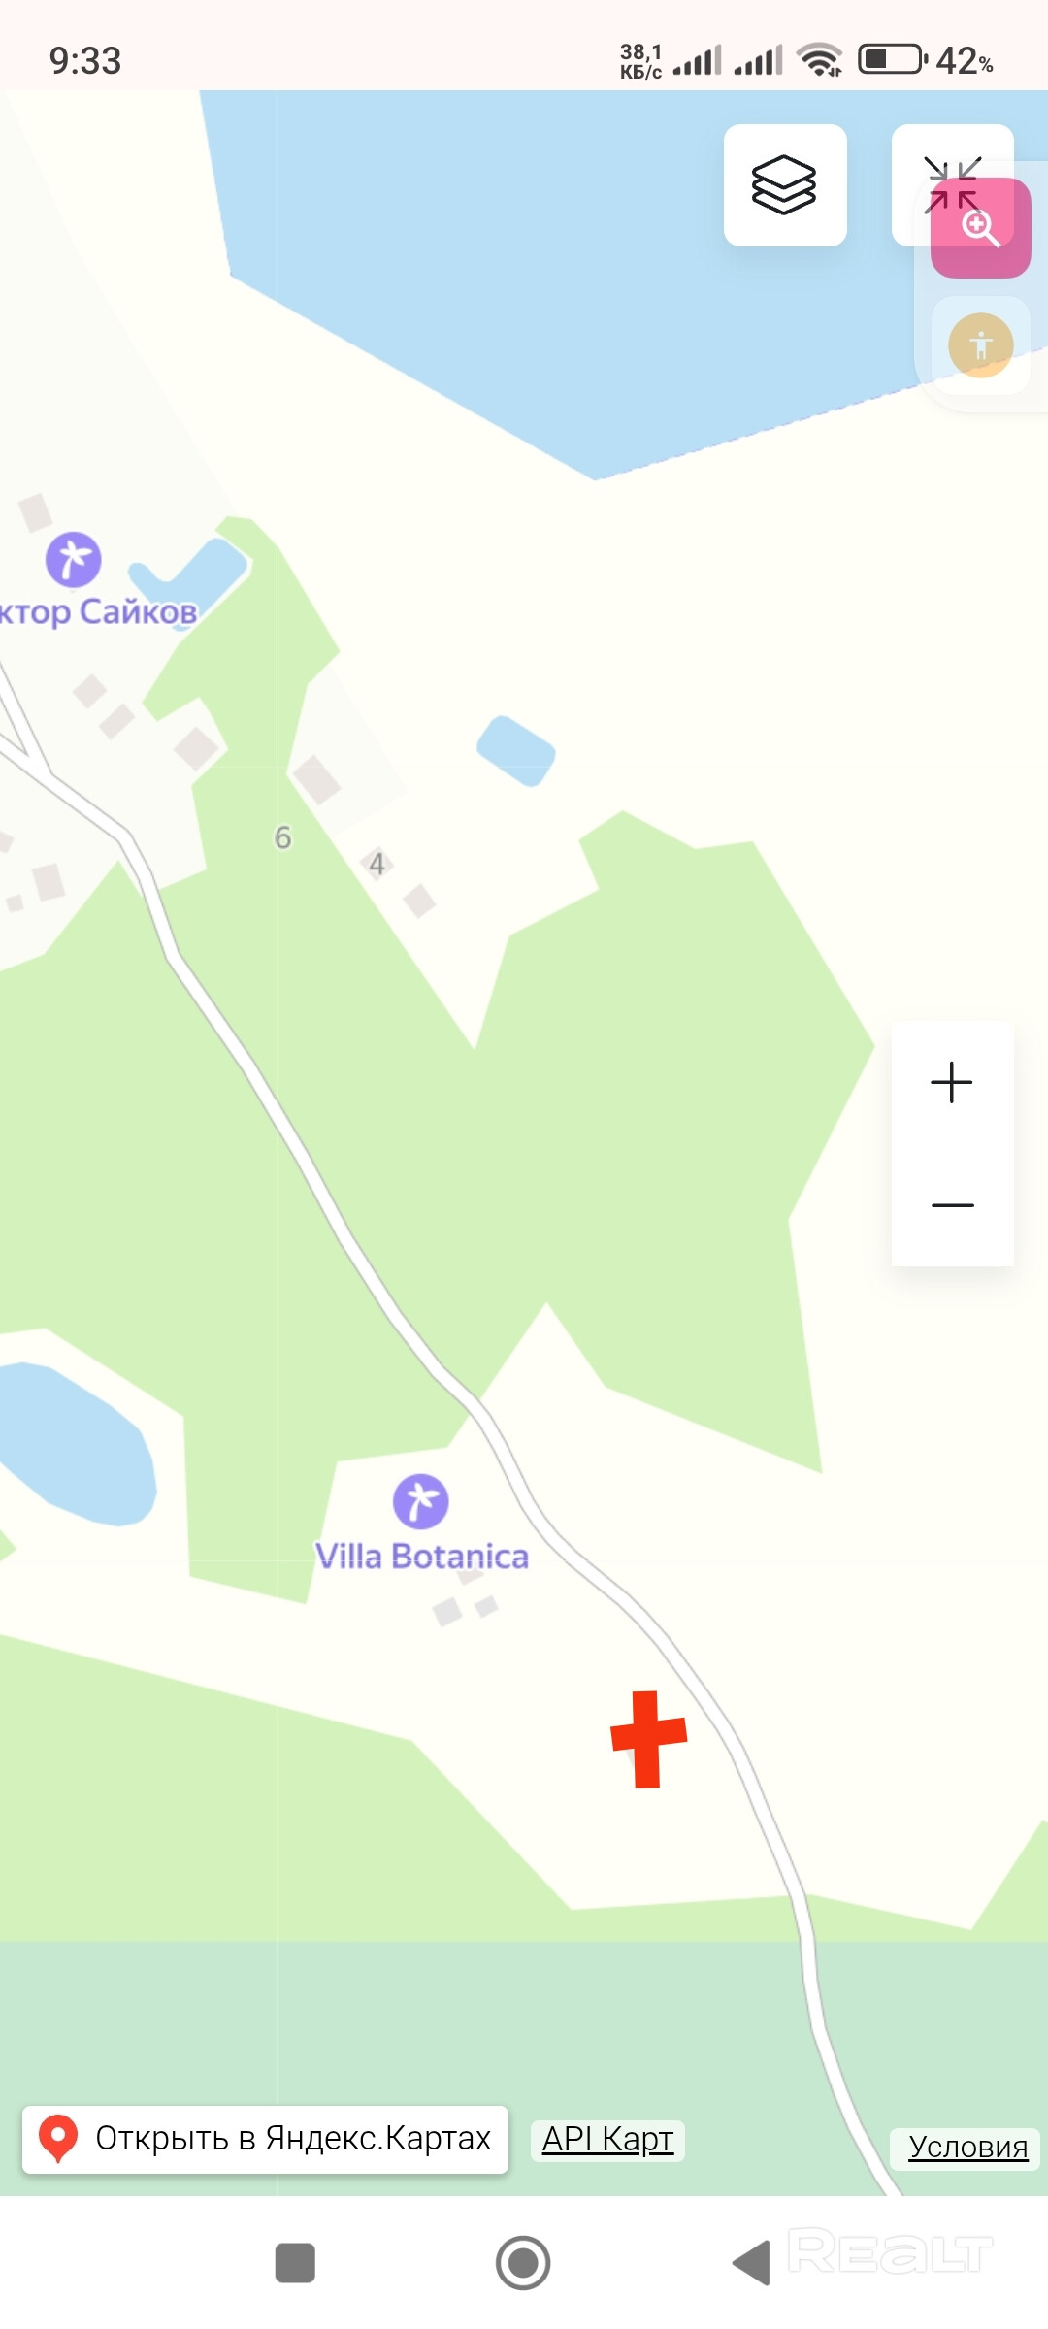Viewport: 1048px width, 2329px height.
Task: Open the map layers button
Action: (x=785, y=185)
